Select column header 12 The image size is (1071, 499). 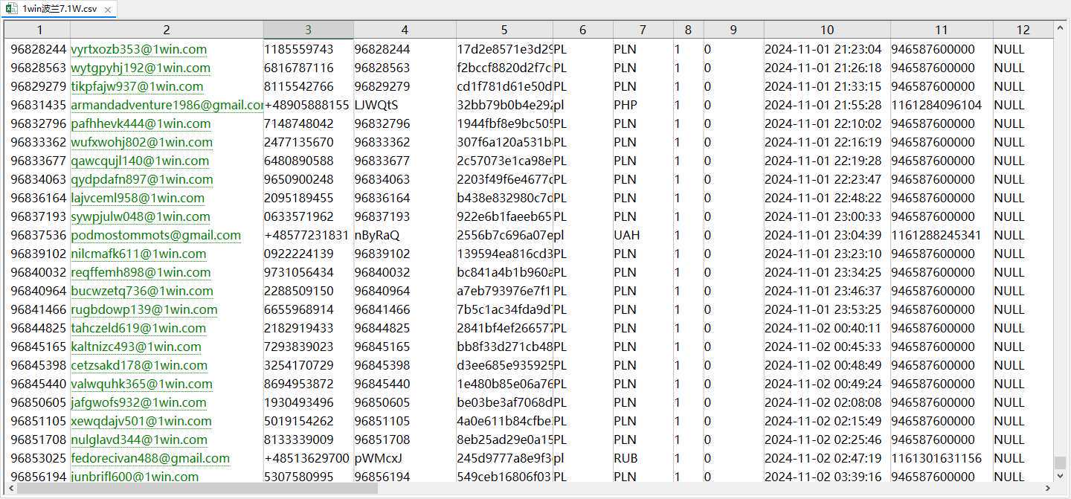(x=1023, y=30)
